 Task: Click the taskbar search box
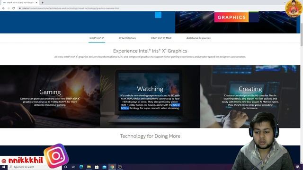[35, 167]
